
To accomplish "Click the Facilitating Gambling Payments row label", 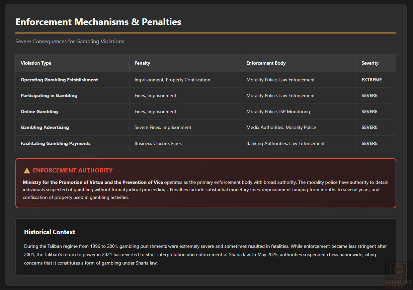I will point(56,143).
